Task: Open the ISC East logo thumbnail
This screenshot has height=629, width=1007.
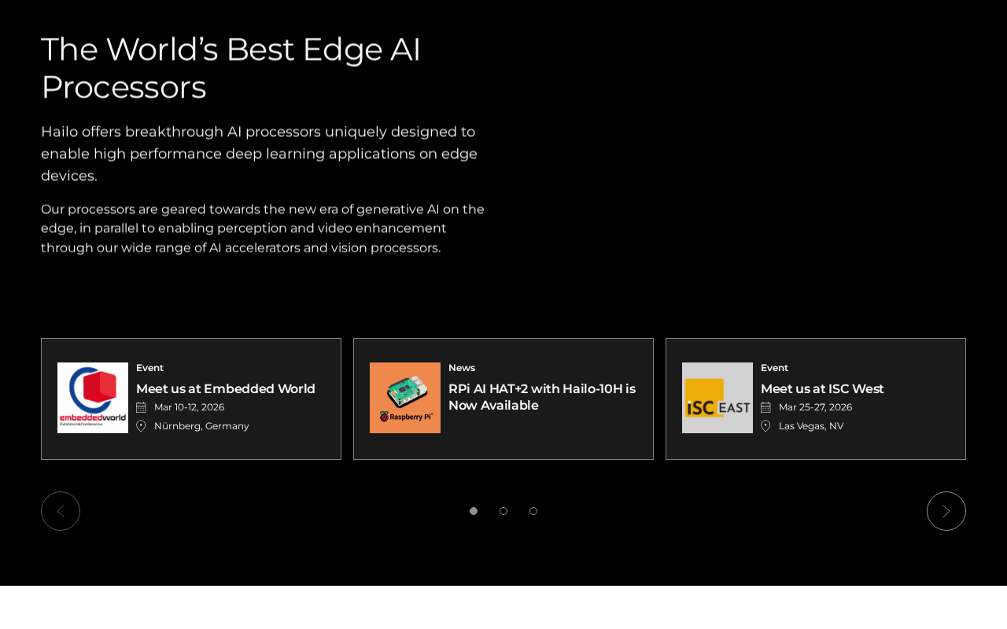Action: [x=717, y=398]
